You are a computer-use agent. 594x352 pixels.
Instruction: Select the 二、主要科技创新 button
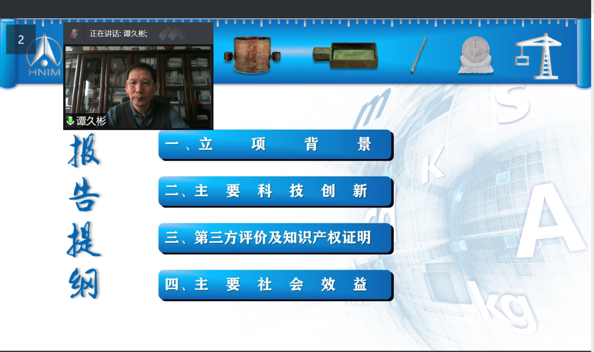tap(275, 191)
